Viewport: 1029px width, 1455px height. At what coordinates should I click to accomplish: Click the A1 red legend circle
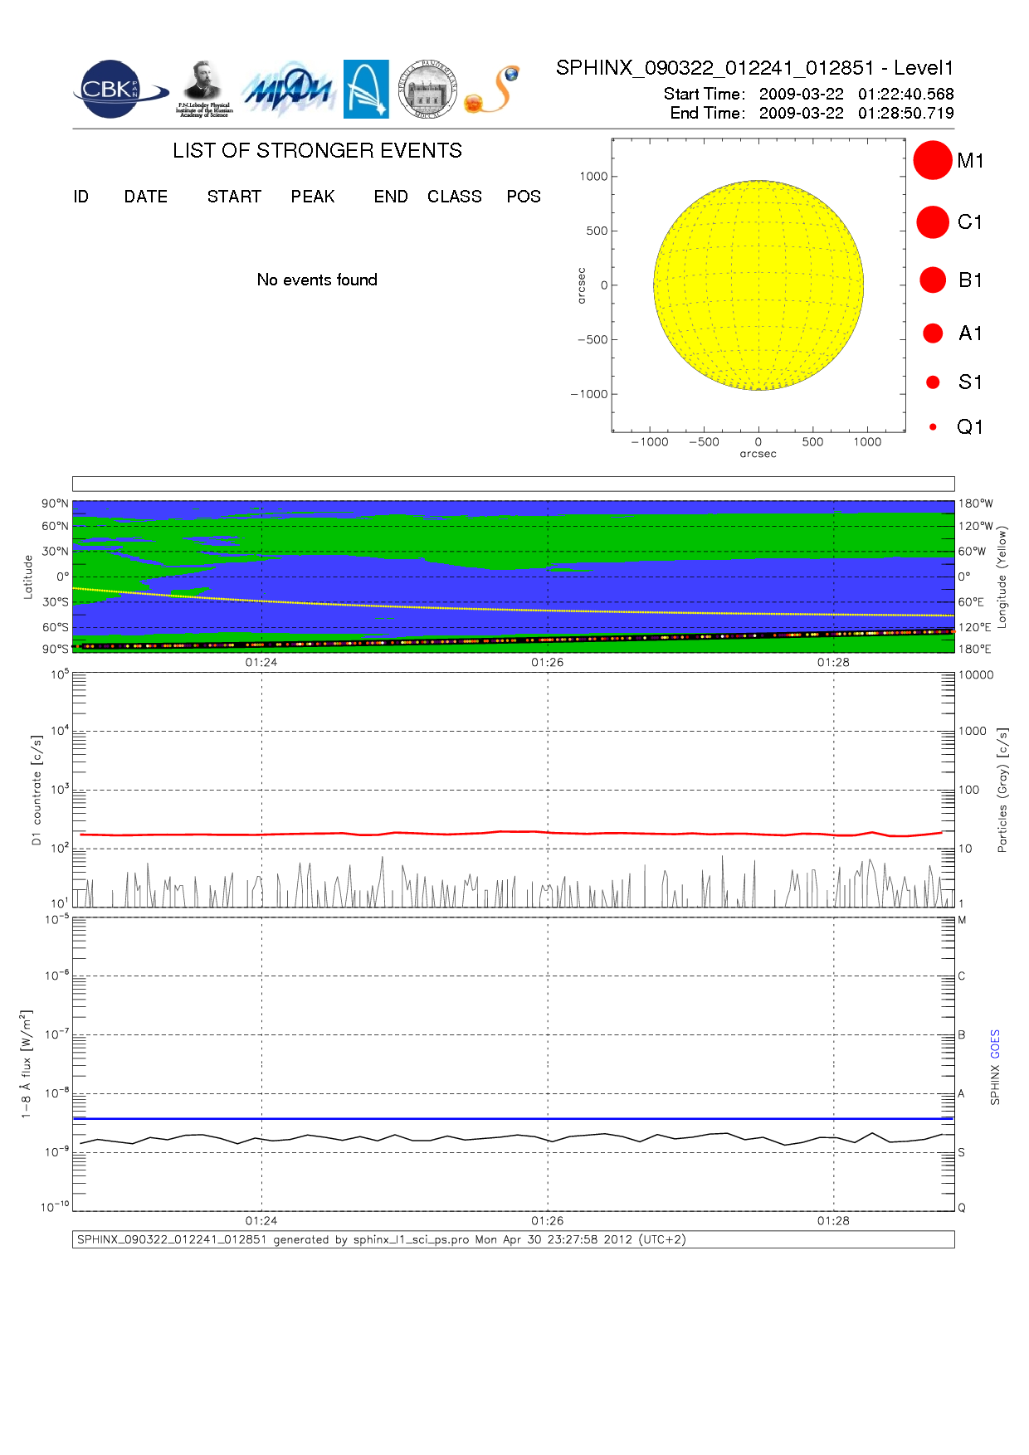pos(933,333)
